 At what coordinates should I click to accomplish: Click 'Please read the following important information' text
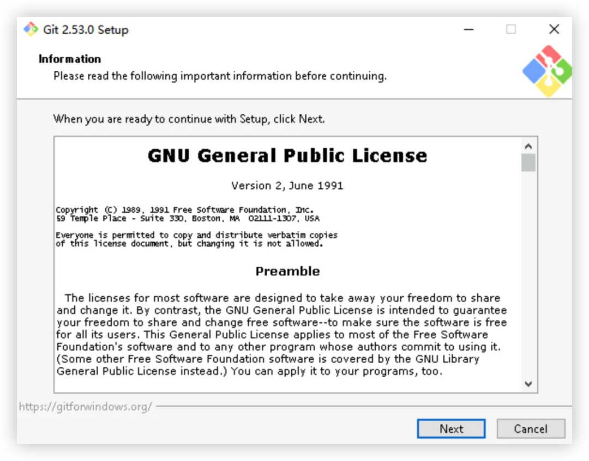pyautogui.click(x=220, y=76)
